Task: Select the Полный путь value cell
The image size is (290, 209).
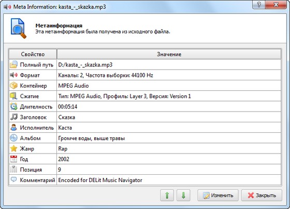Action: (169, 65)
